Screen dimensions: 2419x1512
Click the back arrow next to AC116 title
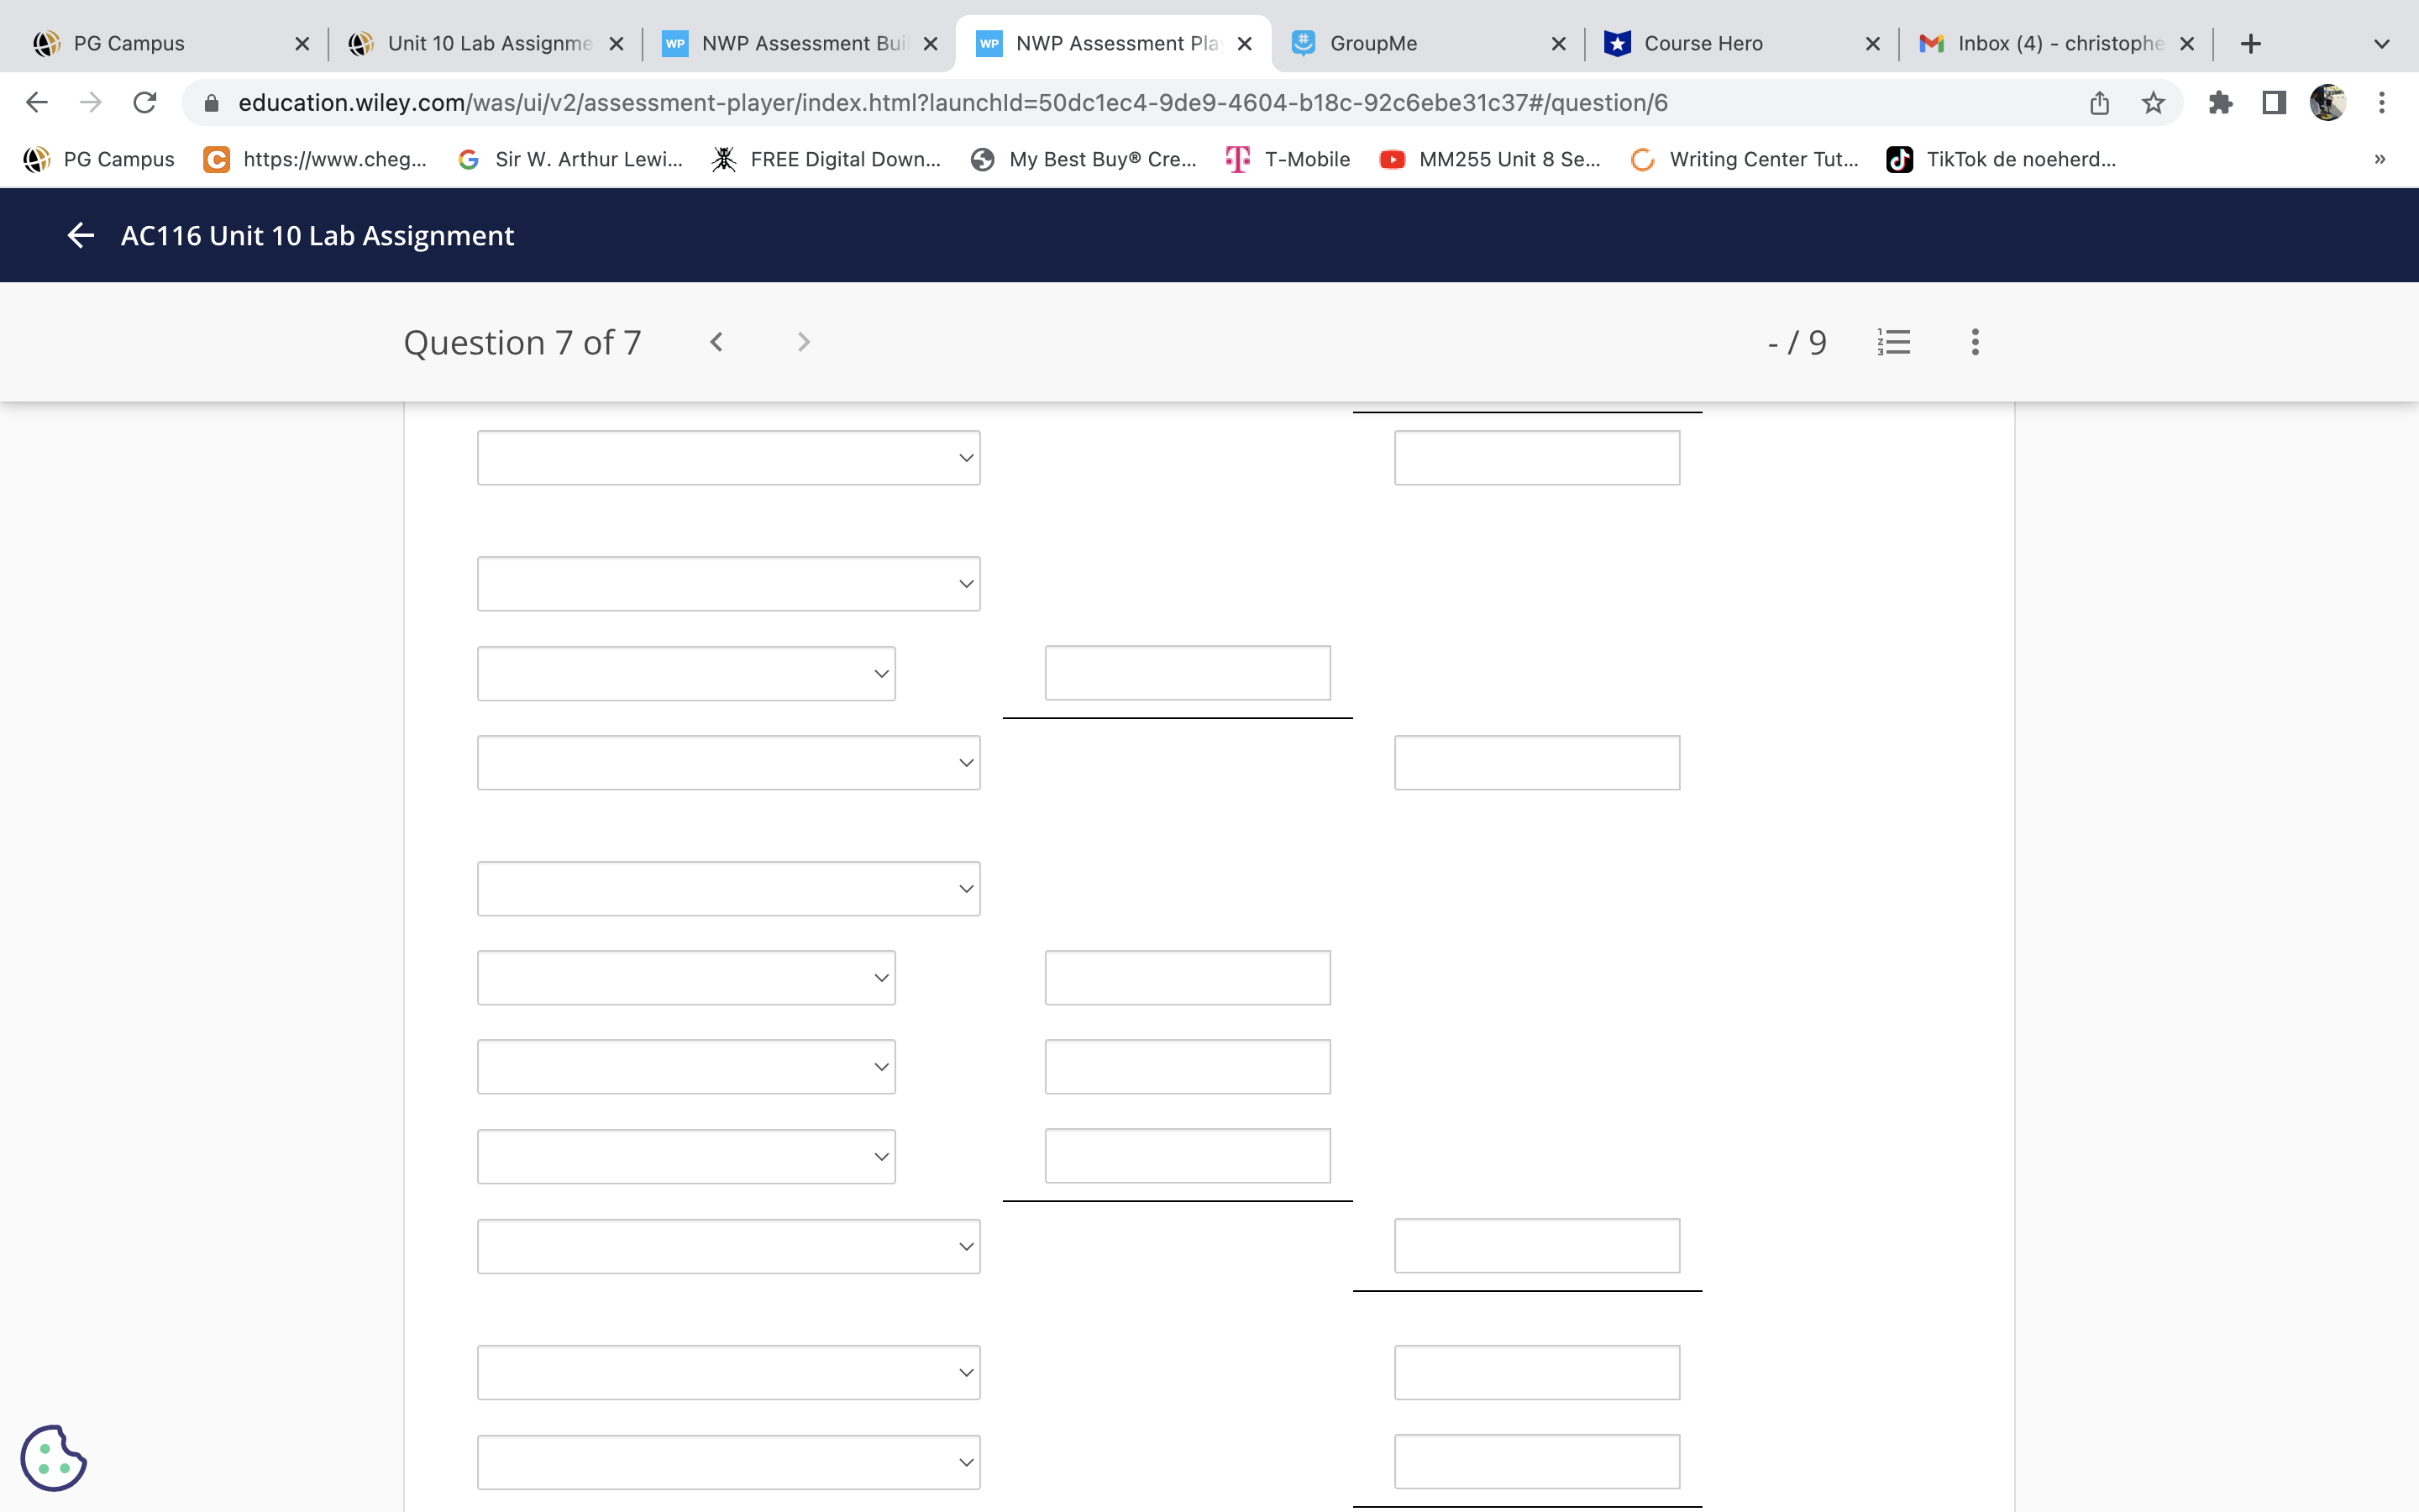(x=80, y=235)
